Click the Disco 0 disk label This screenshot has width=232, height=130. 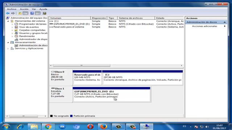point(59,72)
